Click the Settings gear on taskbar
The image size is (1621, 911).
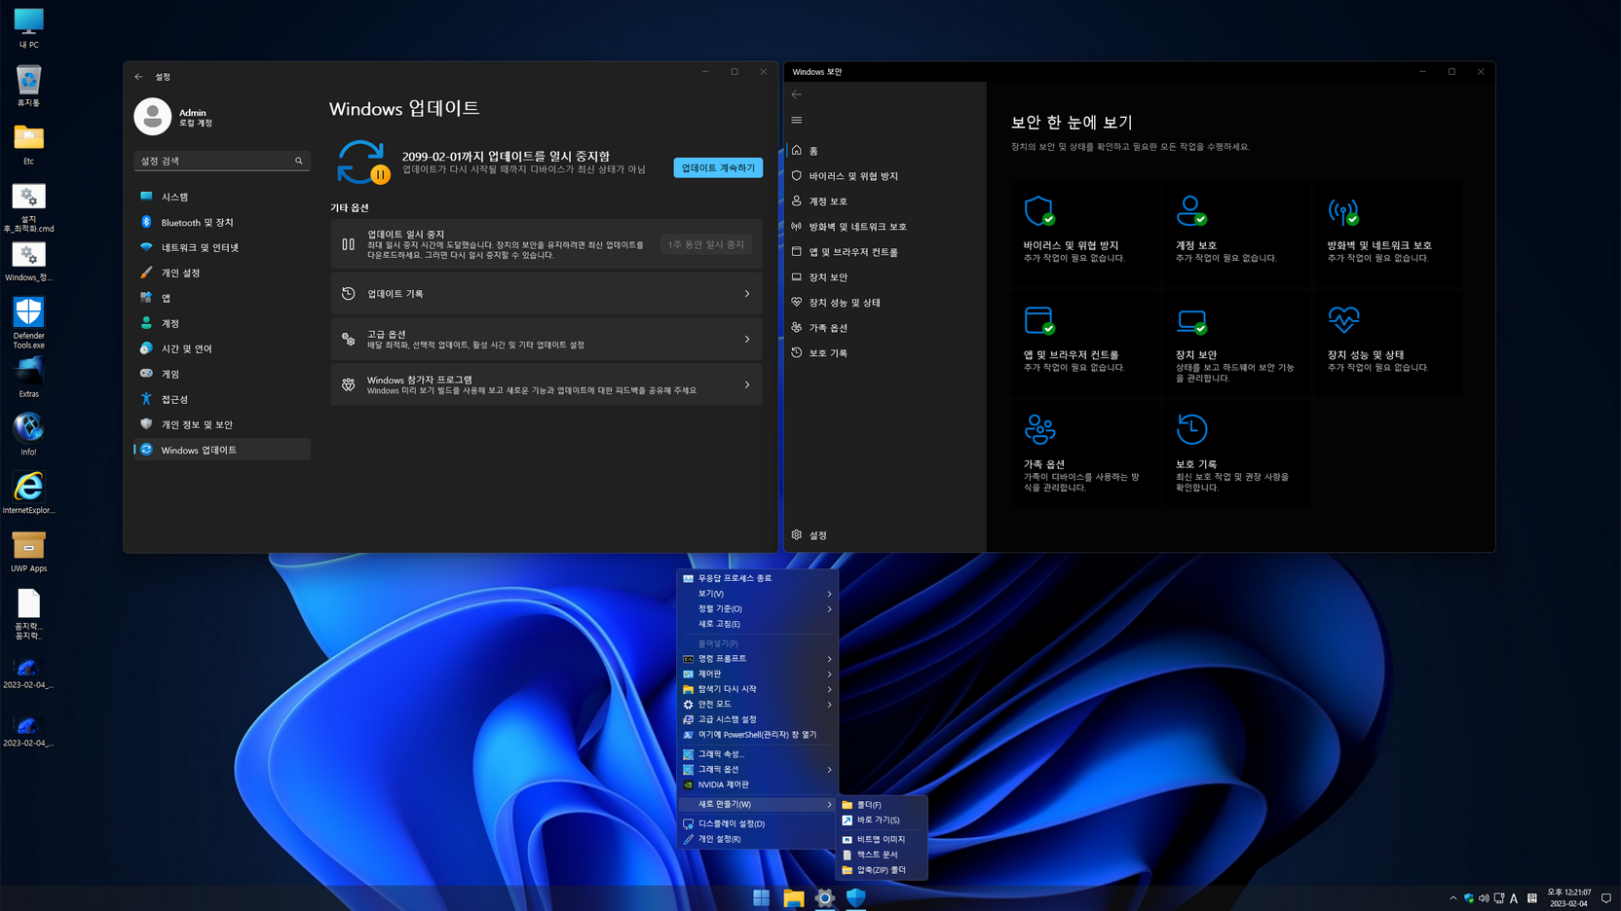825,898
